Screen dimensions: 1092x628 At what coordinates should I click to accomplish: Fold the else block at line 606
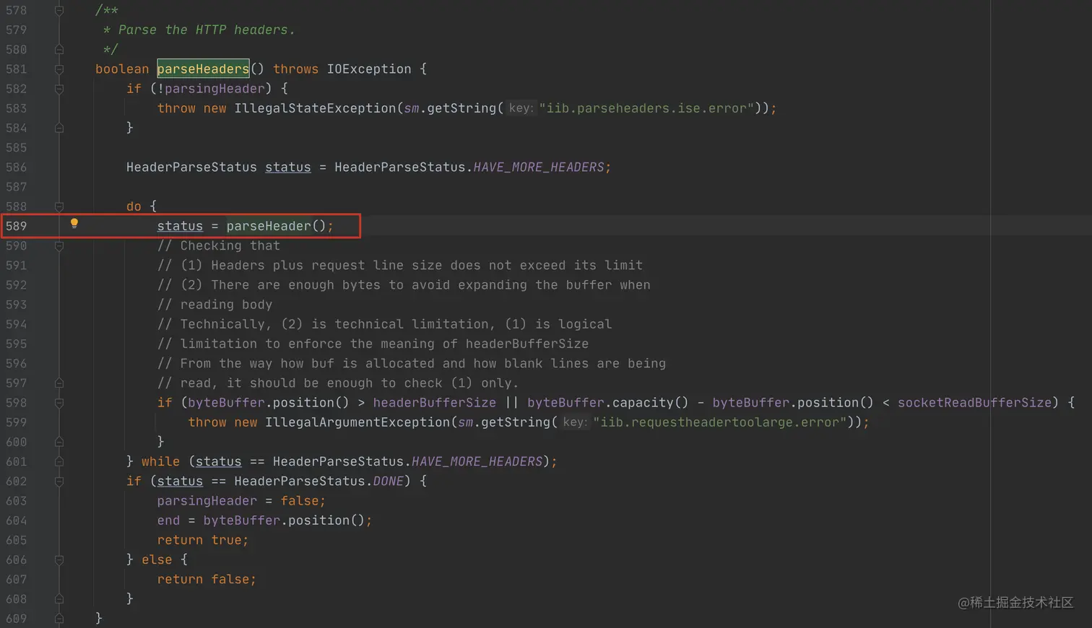tap(59, 560)
